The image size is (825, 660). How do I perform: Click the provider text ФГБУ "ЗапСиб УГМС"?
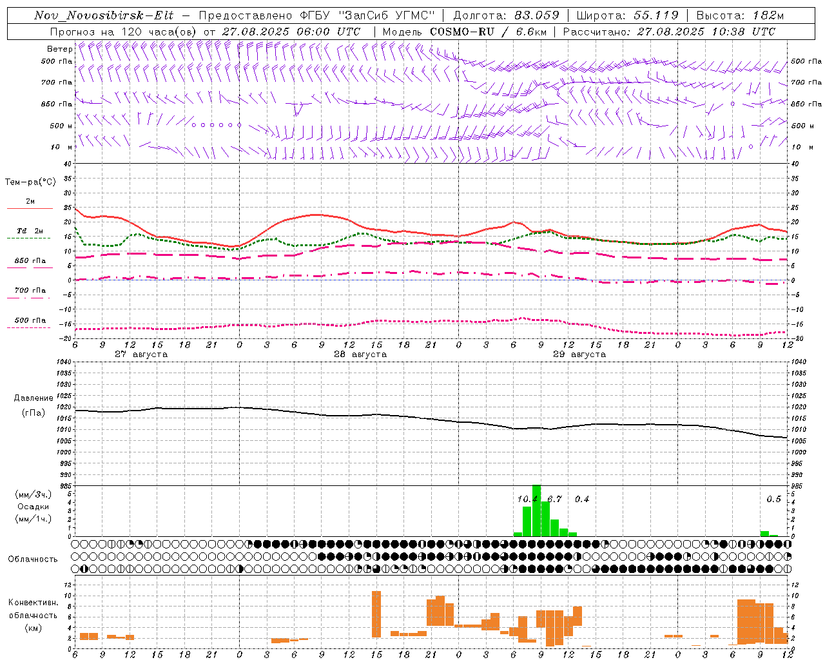pyautogui.click(x=368, y=15)
